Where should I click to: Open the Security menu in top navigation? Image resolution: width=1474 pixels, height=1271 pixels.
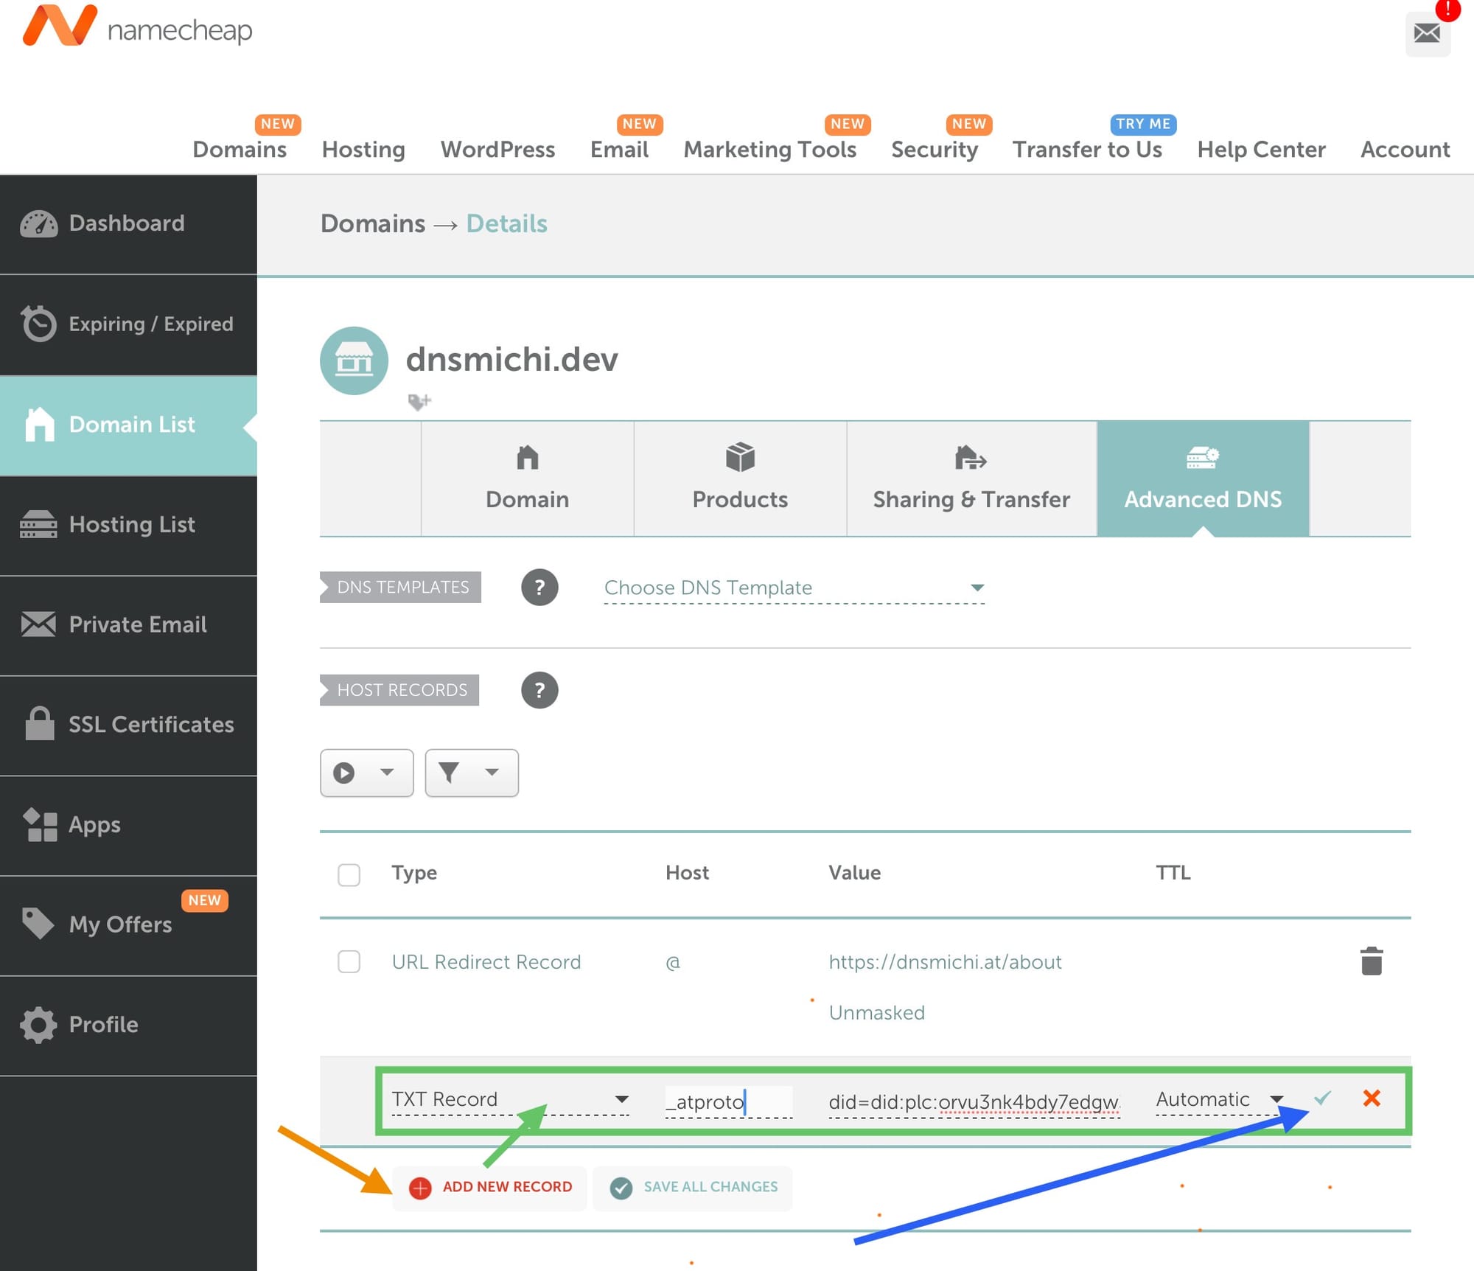[934, 150]
